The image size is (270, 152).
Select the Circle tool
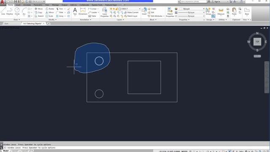17,11
